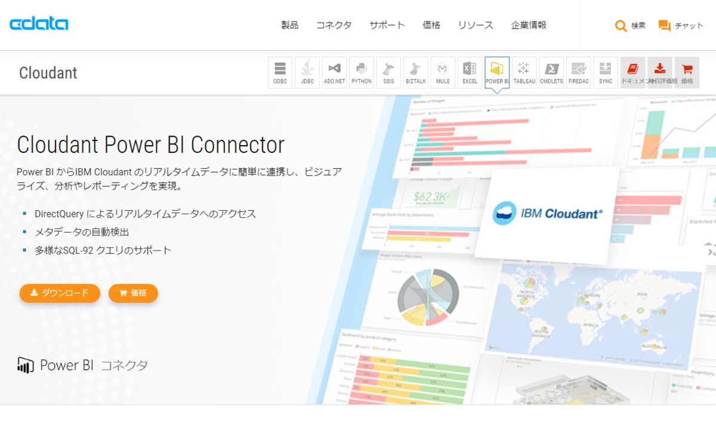Open the FireDAC components icon
The image size is (716, 425).
pyautogui.click(x=579, y=73)
